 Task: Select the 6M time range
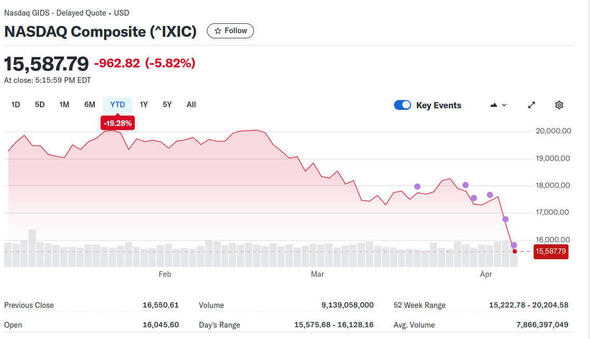[90, 105]
